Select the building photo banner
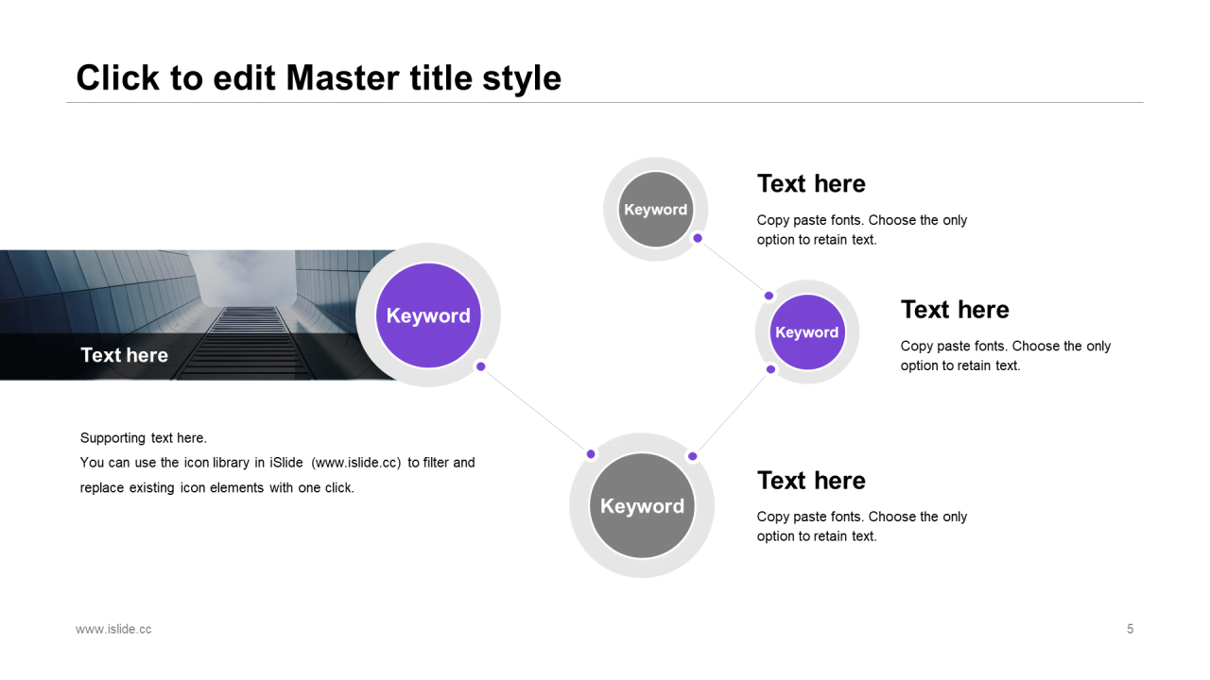This screenshot has height=680, width=1210. coord(199,314)
